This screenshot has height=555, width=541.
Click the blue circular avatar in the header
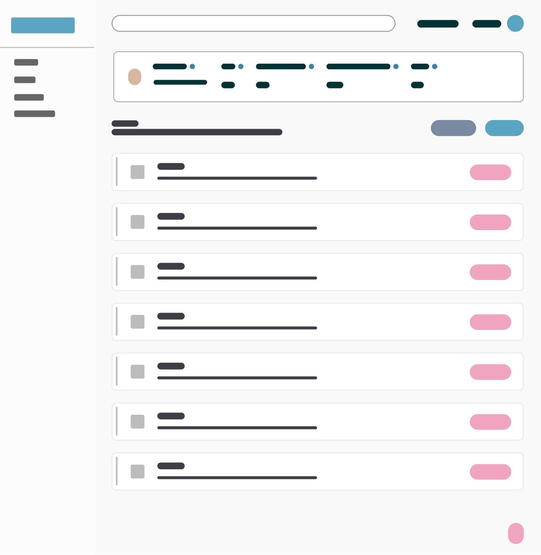point(515,23)
